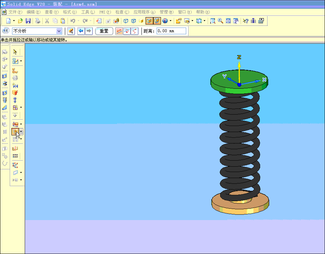Copy with the copy icon

55,21
